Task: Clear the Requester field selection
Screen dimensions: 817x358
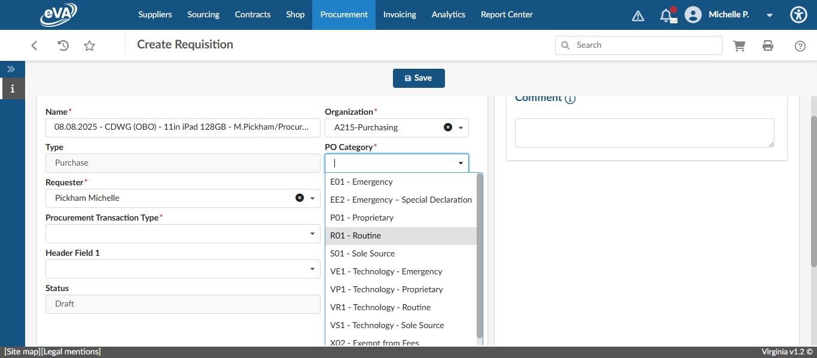Action: [300, 198]
